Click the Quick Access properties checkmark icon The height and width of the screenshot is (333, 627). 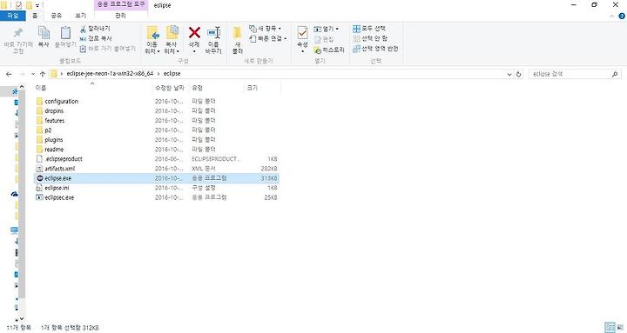pos(19,5)
